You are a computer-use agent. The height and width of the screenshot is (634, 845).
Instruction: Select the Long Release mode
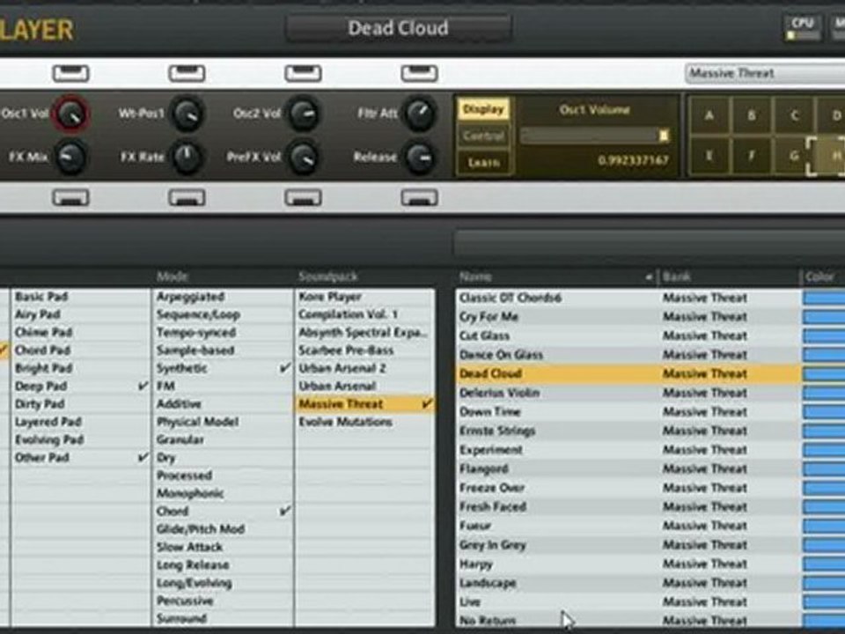pos(223,564)
